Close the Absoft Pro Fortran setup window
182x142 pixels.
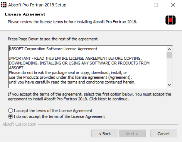pos(173,5)
